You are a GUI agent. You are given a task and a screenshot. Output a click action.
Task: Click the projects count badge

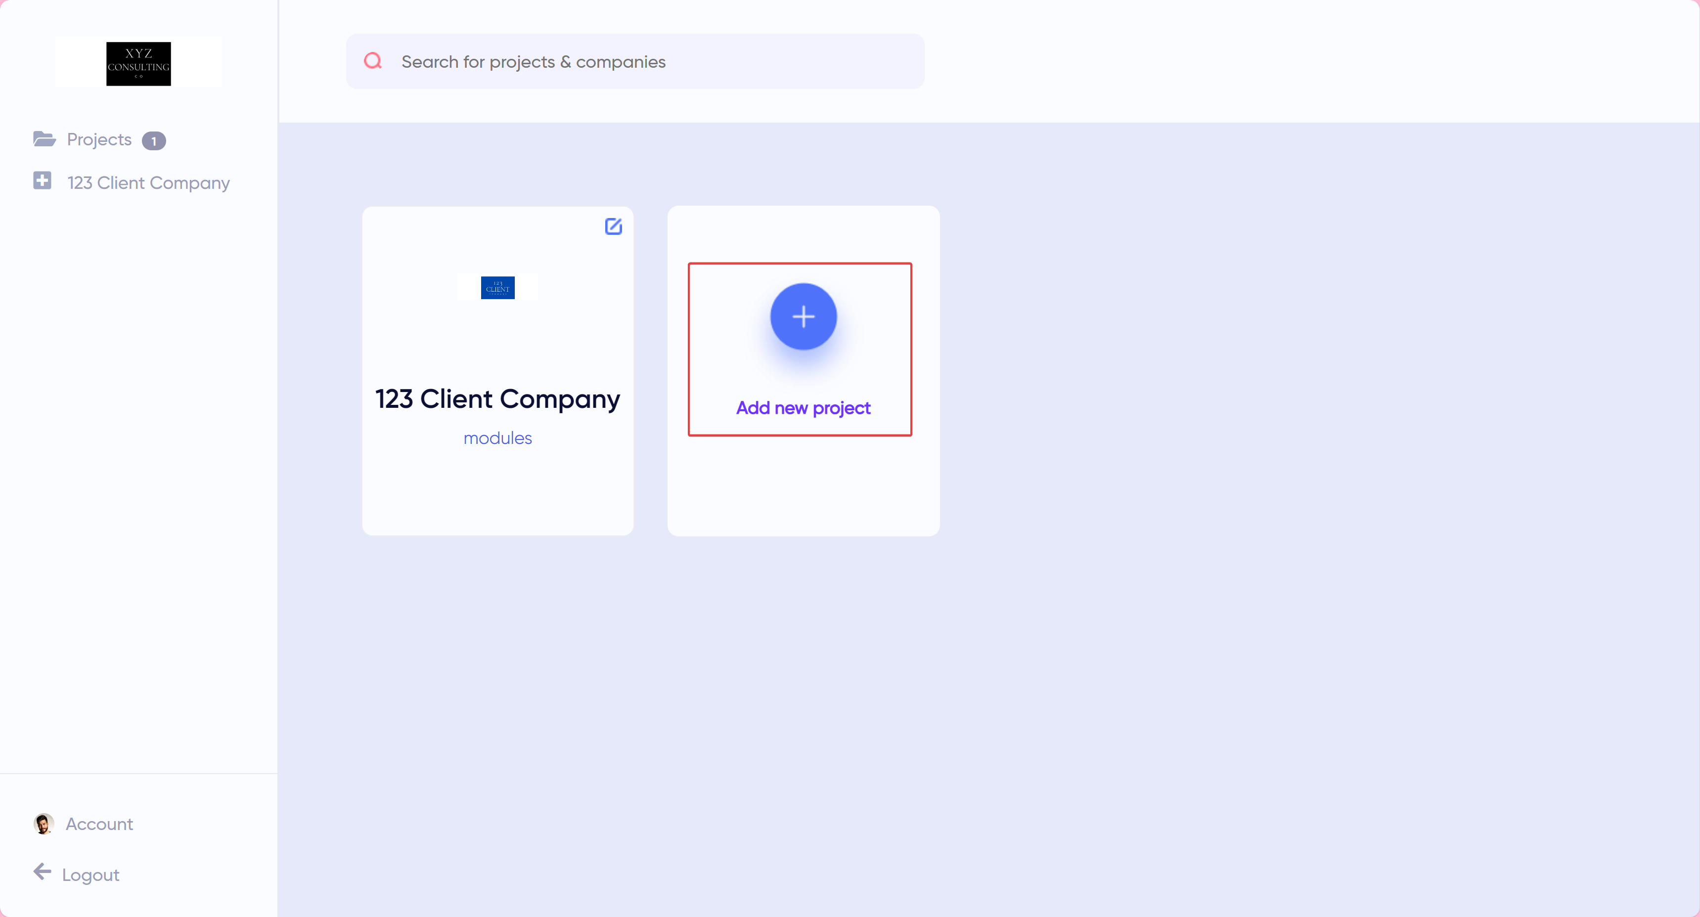[x=154, y=140]
